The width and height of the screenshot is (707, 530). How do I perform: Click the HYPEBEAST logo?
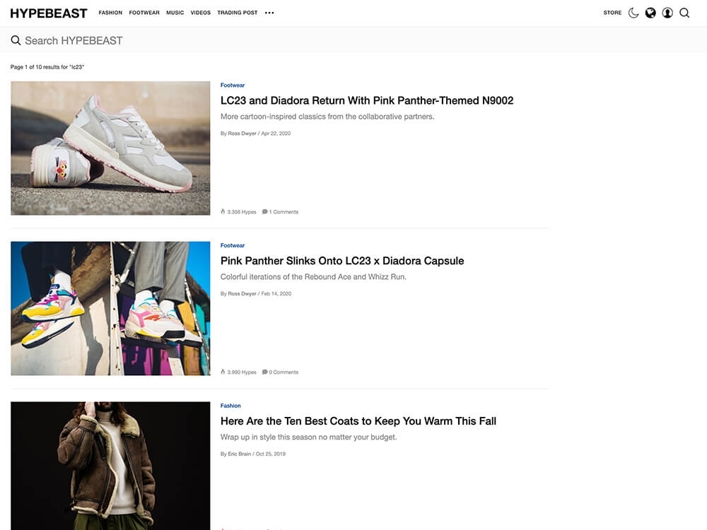(49, 13)
